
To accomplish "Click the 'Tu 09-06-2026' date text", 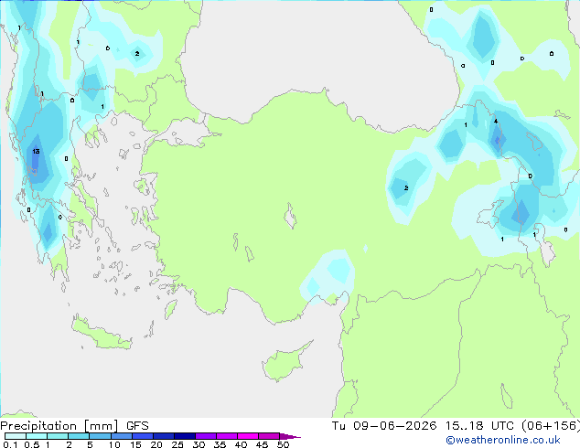I will (384, 426).
